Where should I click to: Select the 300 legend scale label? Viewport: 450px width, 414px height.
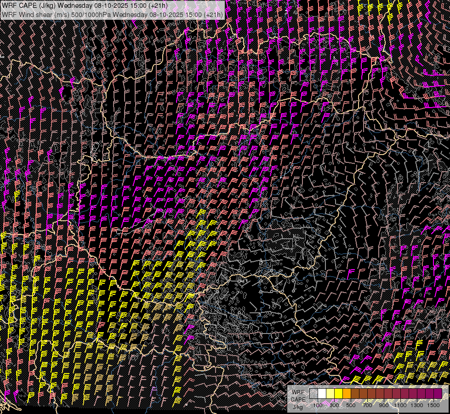point(334,405)
